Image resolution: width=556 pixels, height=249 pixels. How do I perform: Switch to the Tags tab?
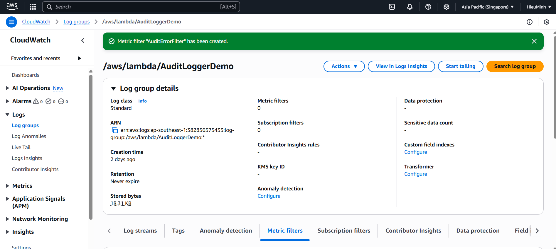pyautogui.click(x=178, y=231)
